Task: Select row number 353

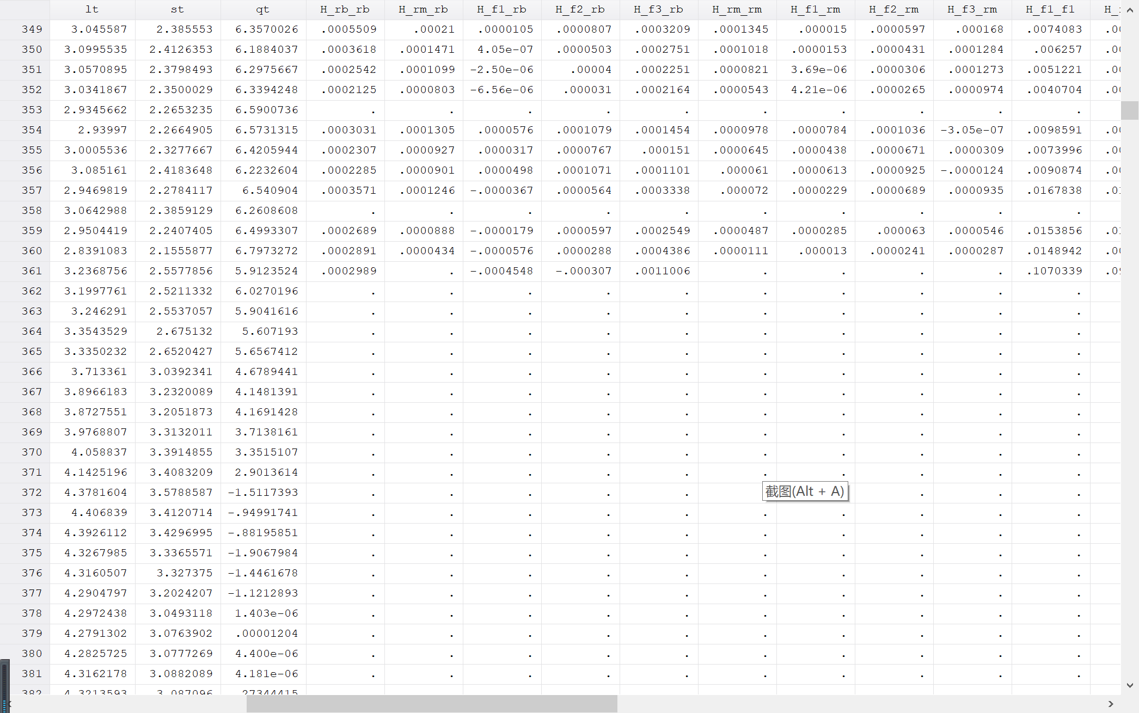Action: [x=32, y=110]
